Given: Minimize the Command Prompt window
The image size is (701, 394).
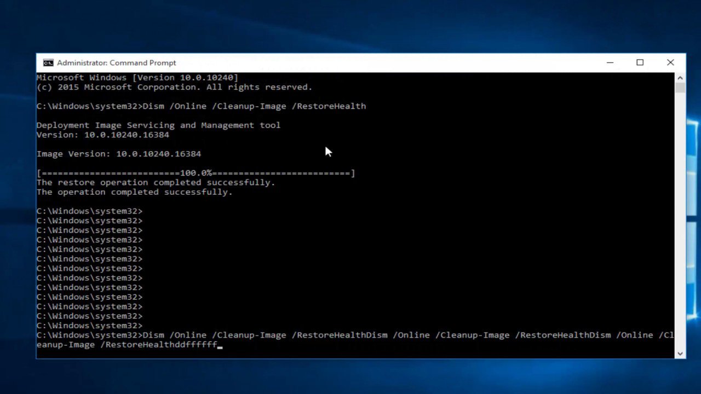Looking at the screenshot, I should (610, 62).
